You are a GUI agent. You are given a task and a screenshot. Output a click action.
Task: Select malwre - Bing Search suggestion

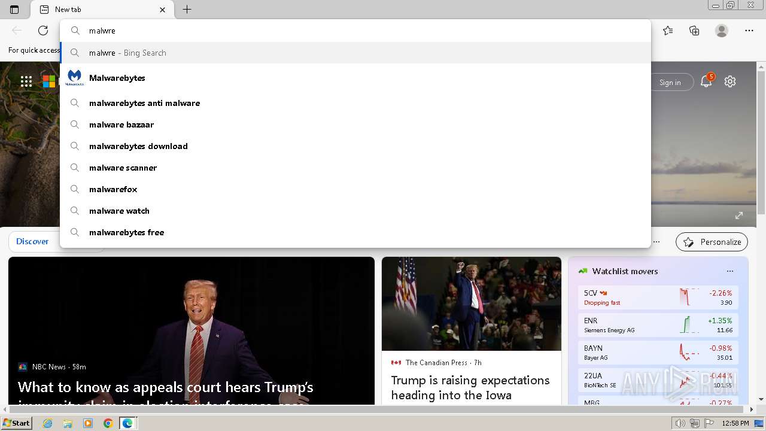(355, 53)
